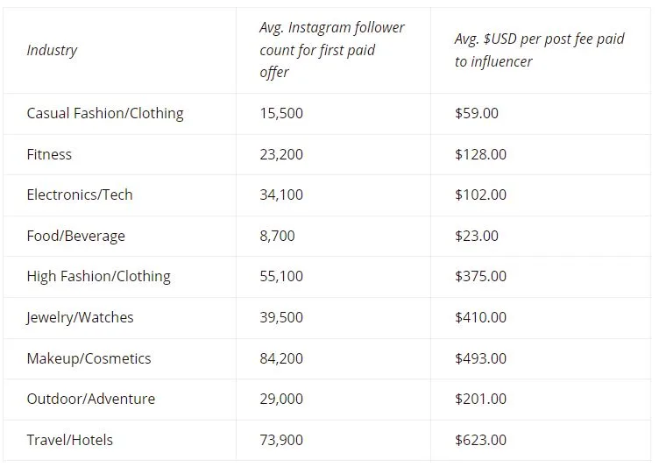The height and width of the screenshot is (467, 659).
Task: Click the 15,500 follower count value
Action: click(281, 114)
